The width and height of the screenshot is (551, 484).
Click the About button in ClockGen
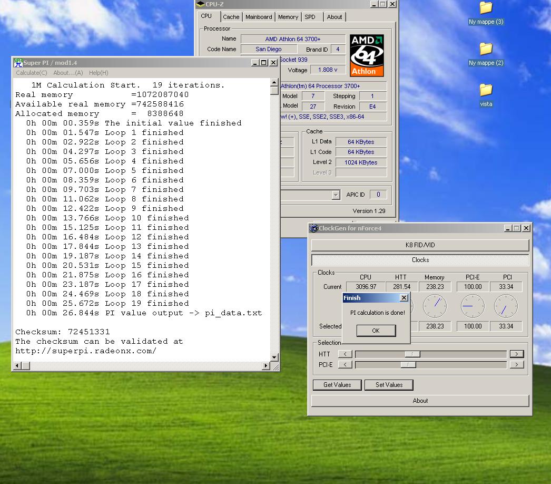(420, 401)
